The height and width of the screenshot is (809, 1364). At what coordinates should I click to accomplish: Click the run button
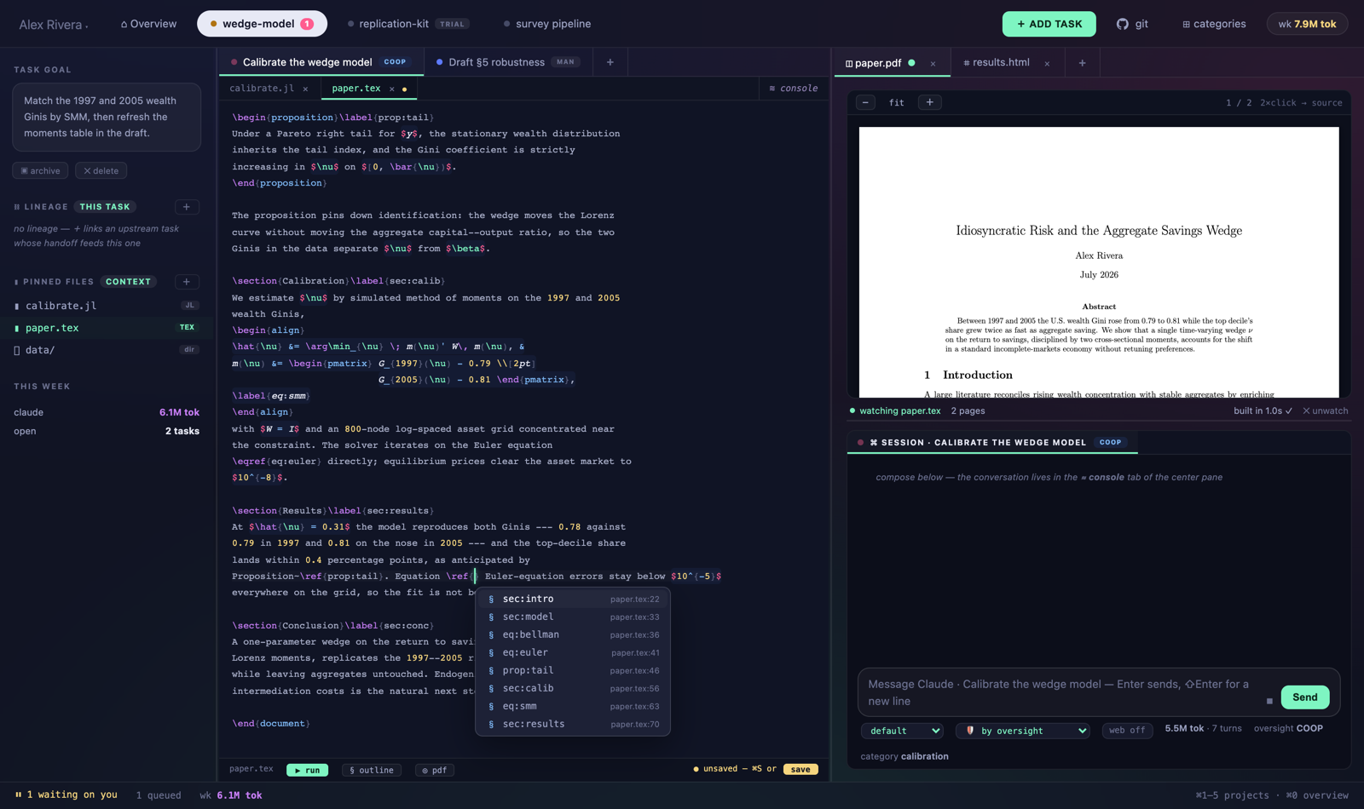coord(307,770)
